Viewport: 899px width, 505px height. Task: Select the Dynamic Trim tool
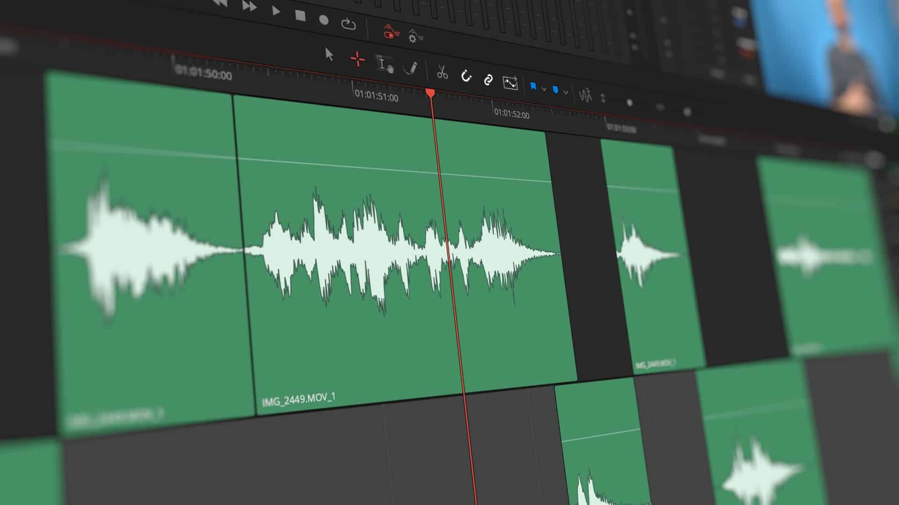pyautogui.click(x=385, y=64)
